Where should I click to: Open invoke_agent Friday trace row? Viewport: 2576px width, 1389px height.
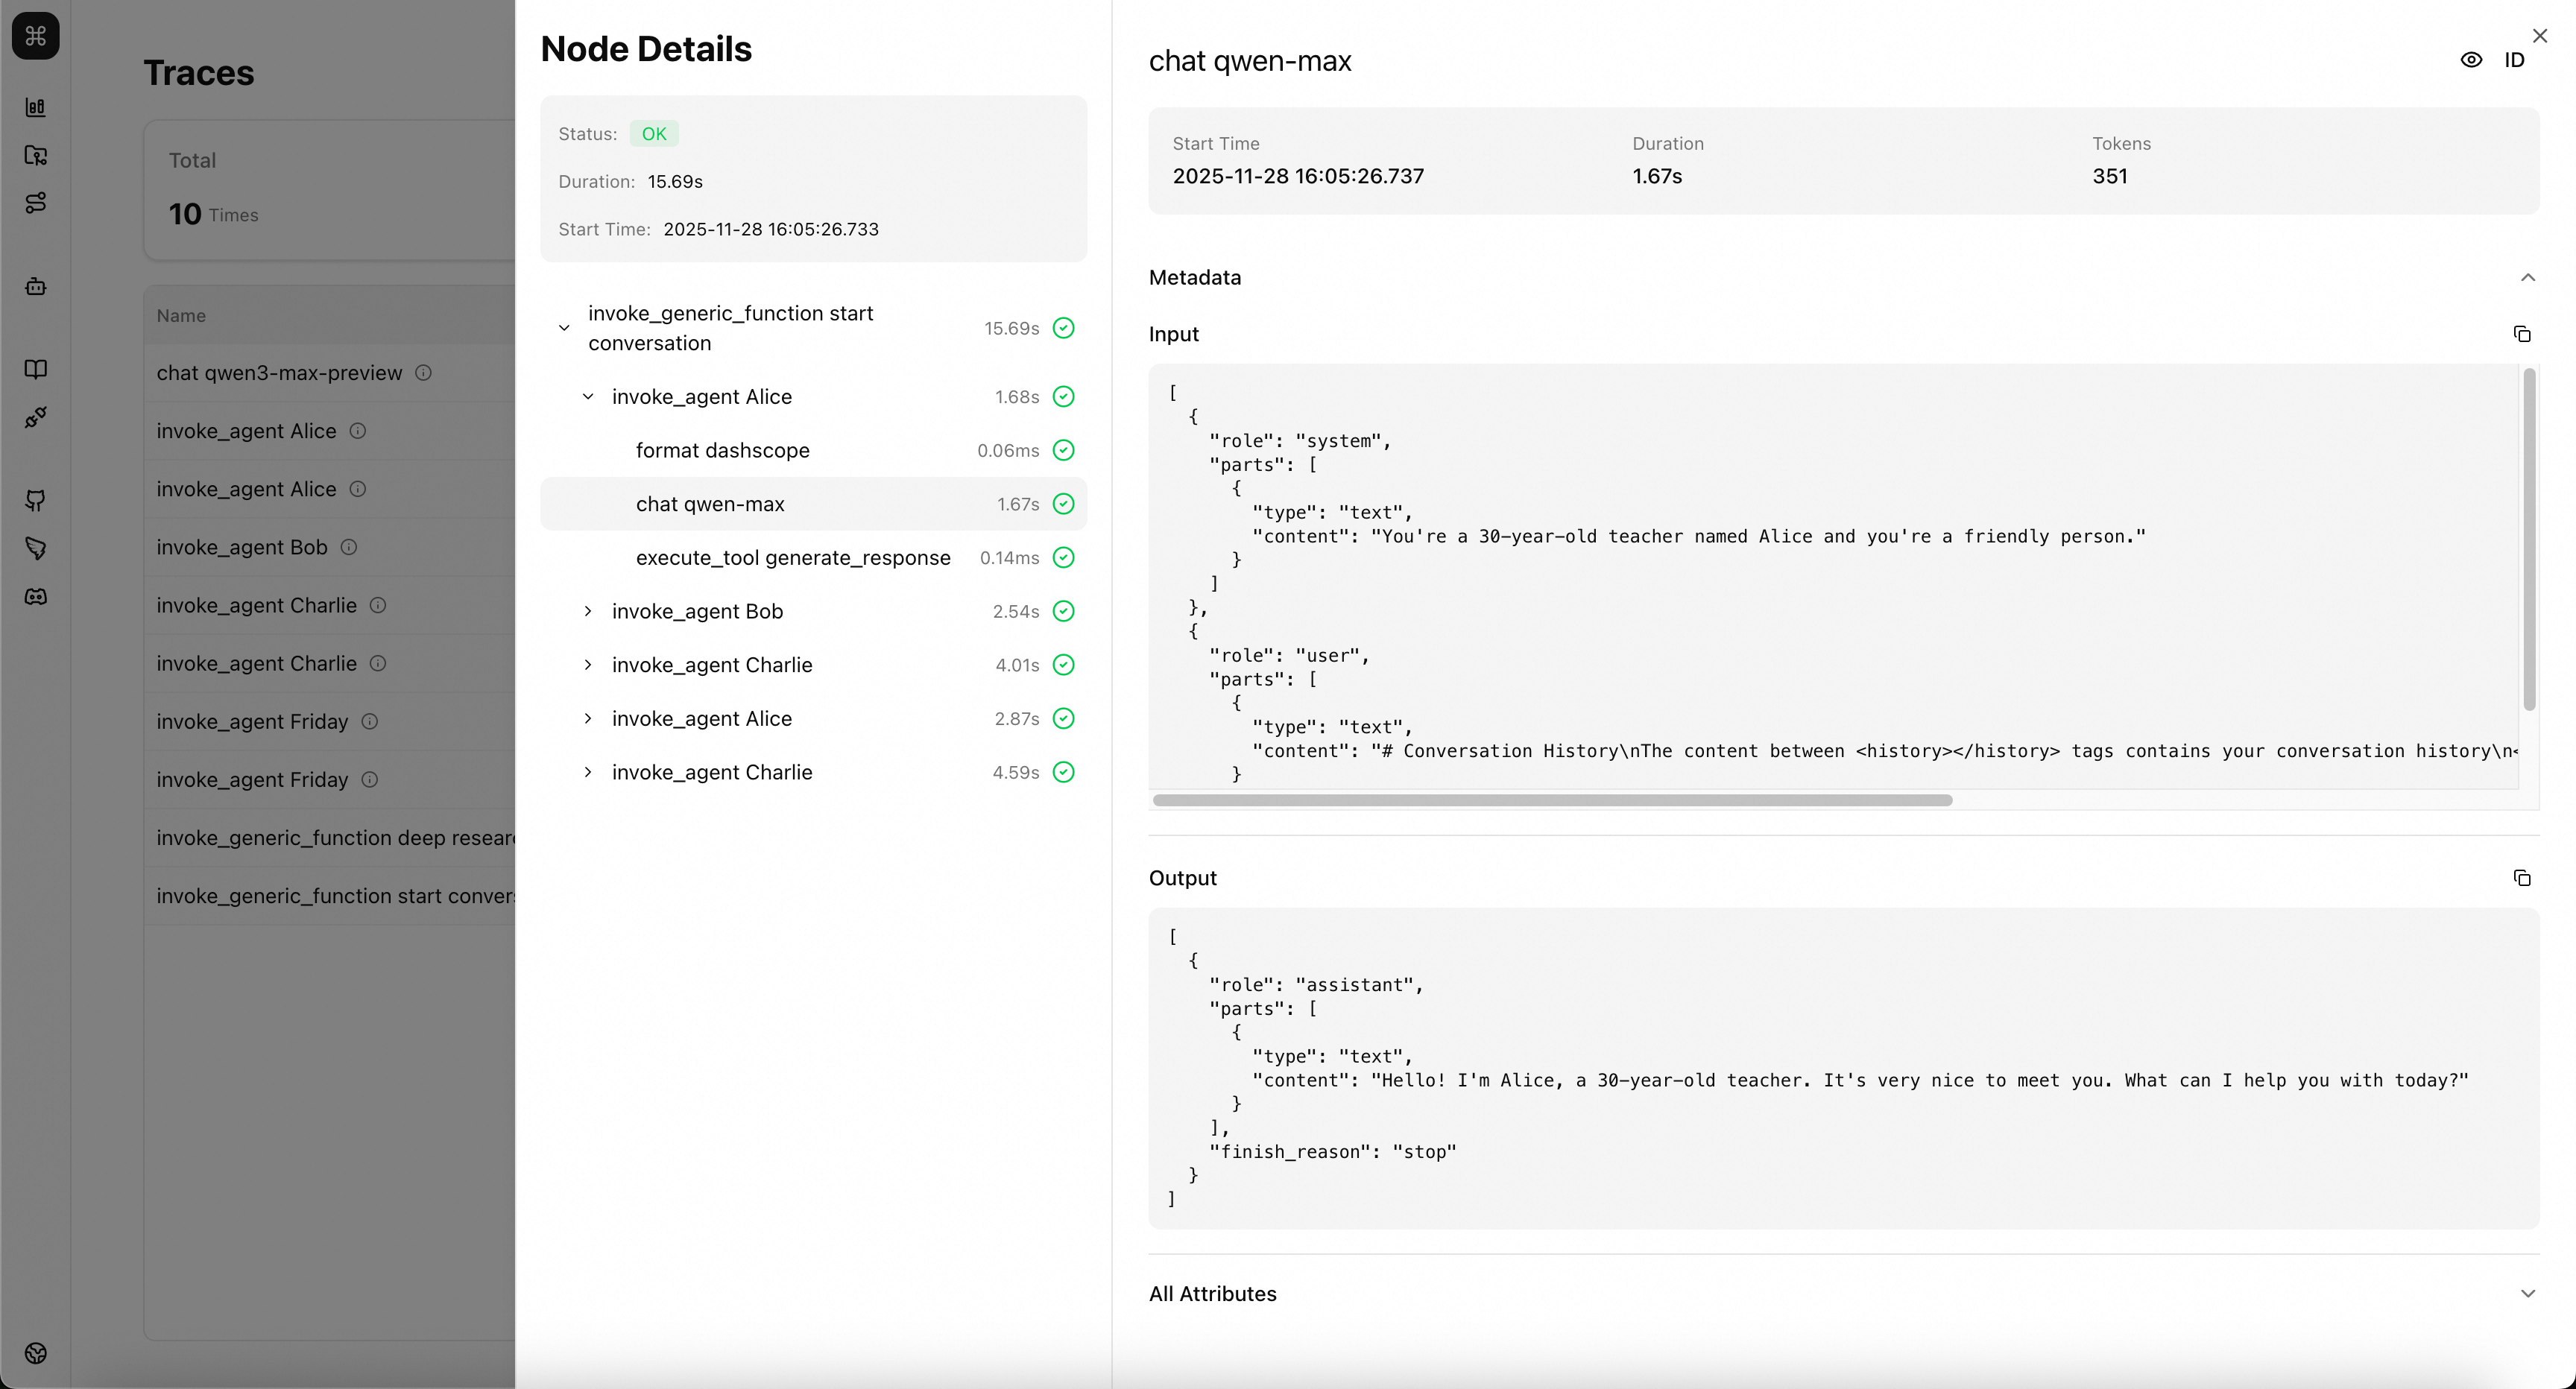pos(252,722)
